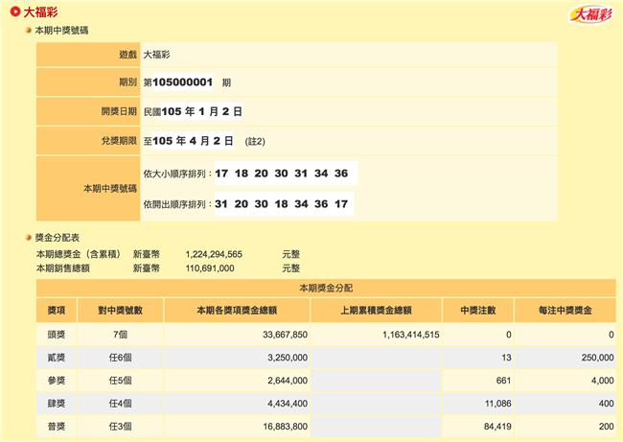Click the draw date 105 年 1 月 2 日
The height and width of the screenshot is (442, 623).
coord(202,111)
